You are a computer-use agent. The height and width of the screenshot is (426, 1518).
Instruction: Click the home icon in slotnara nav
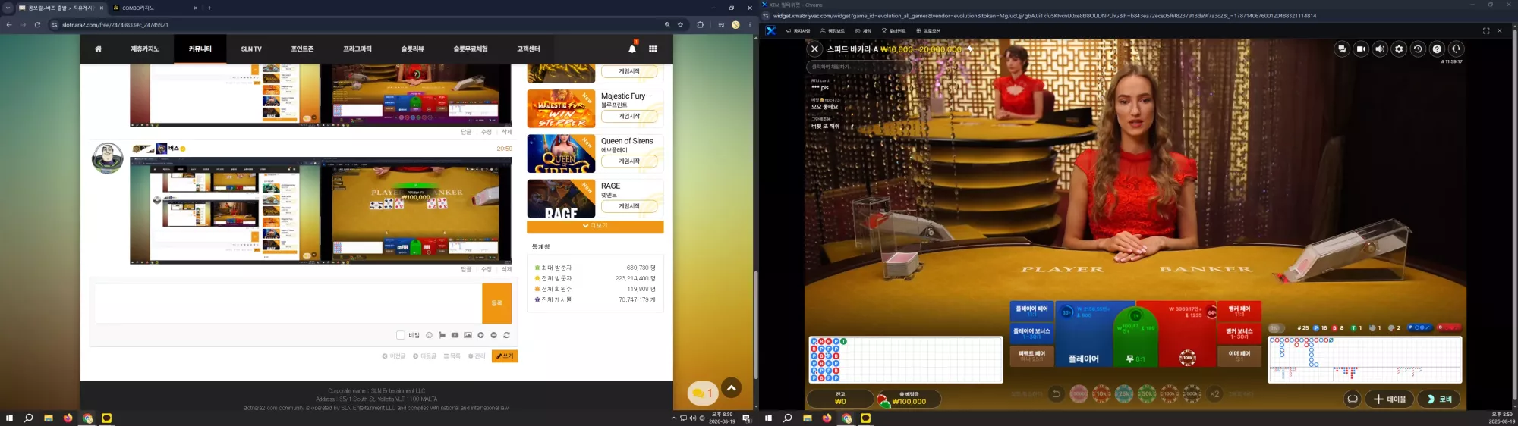point(98,49)
